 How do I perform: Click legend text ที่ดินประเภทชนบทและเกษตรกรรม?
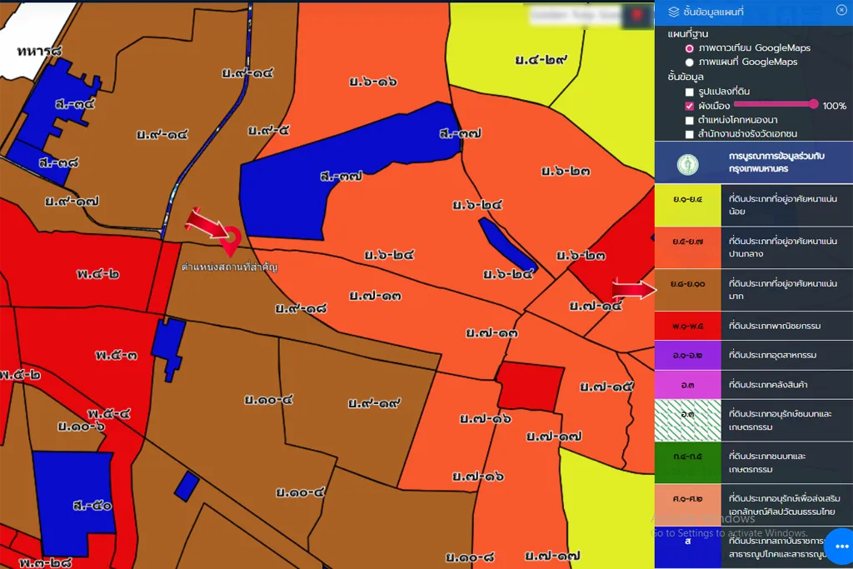[x=767, y=462]
